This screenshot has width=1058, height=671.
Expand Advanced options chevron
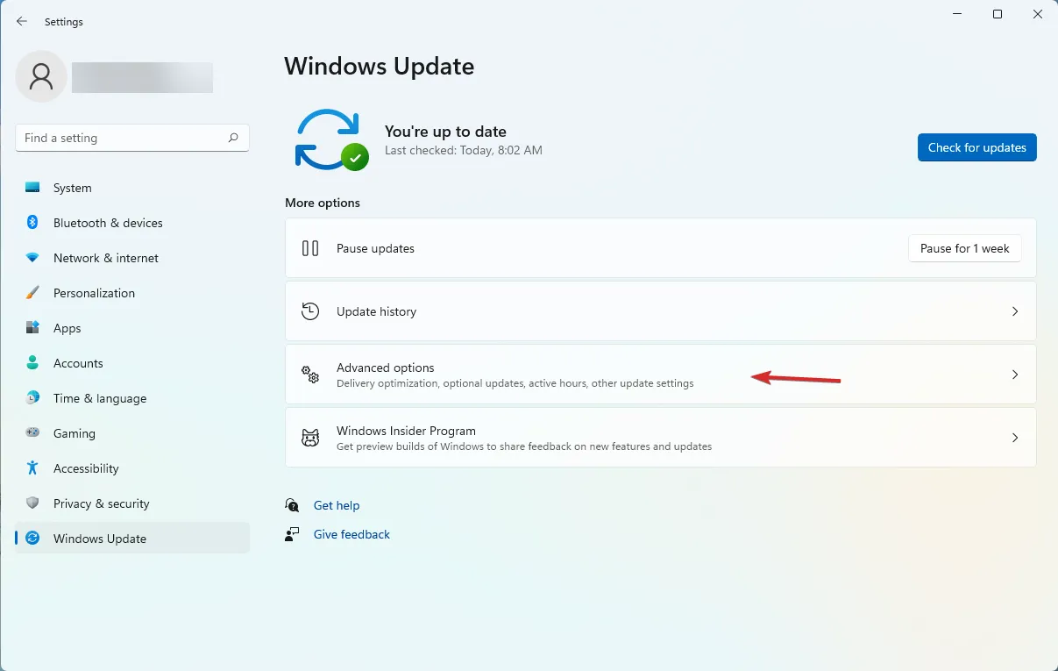tap(1015, 375)
